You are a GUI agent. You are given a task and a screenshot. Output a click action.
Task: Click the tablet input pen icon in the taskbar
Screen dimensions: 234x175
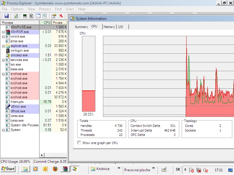pos(164,169)
